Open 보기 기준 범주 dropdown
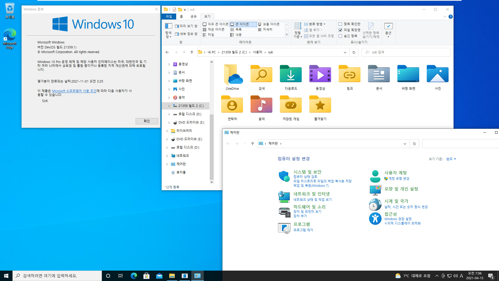Screen dimensions: 499x281 pos(451,159)
